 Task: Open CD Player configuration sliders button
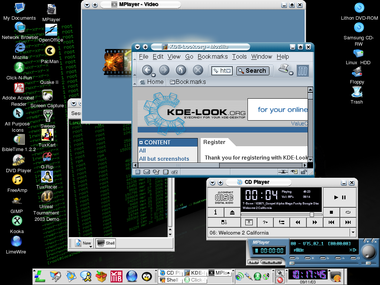(x=282, y=222)
